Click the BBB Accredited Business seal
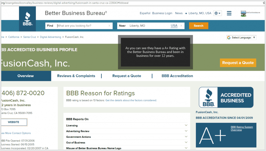This screenshot has height=151, width=266. pos(226,97)
